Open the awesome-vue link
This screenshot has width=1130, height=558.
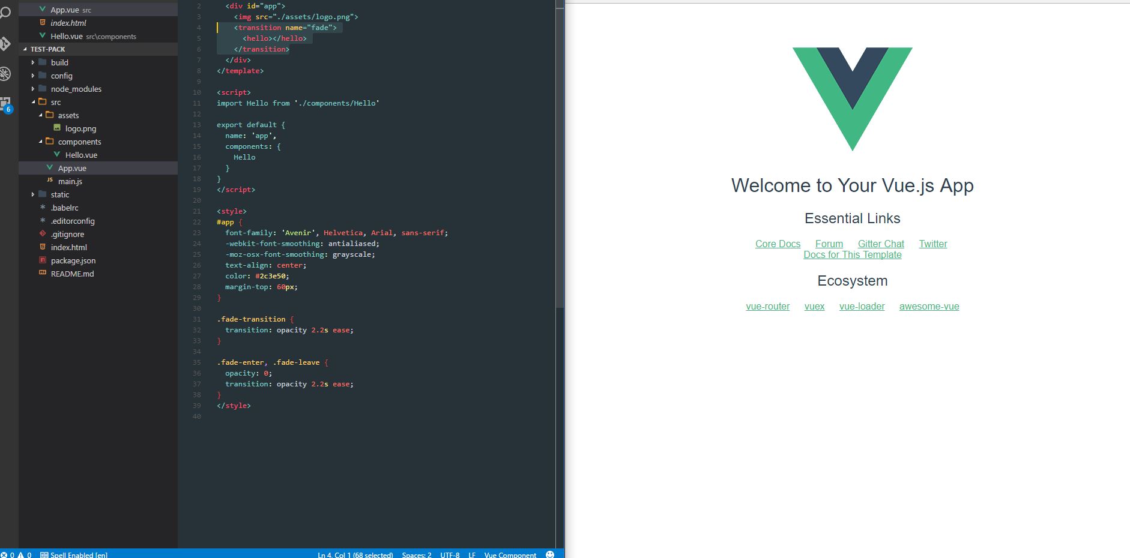929,306
